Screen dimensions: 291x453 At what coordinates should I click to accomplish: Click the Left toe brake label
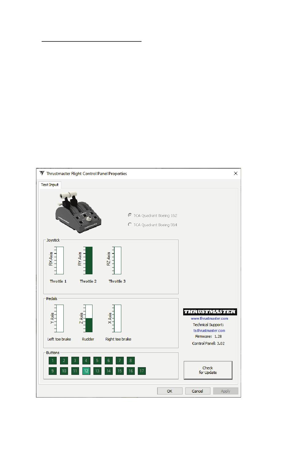click(x=59, y=339)
